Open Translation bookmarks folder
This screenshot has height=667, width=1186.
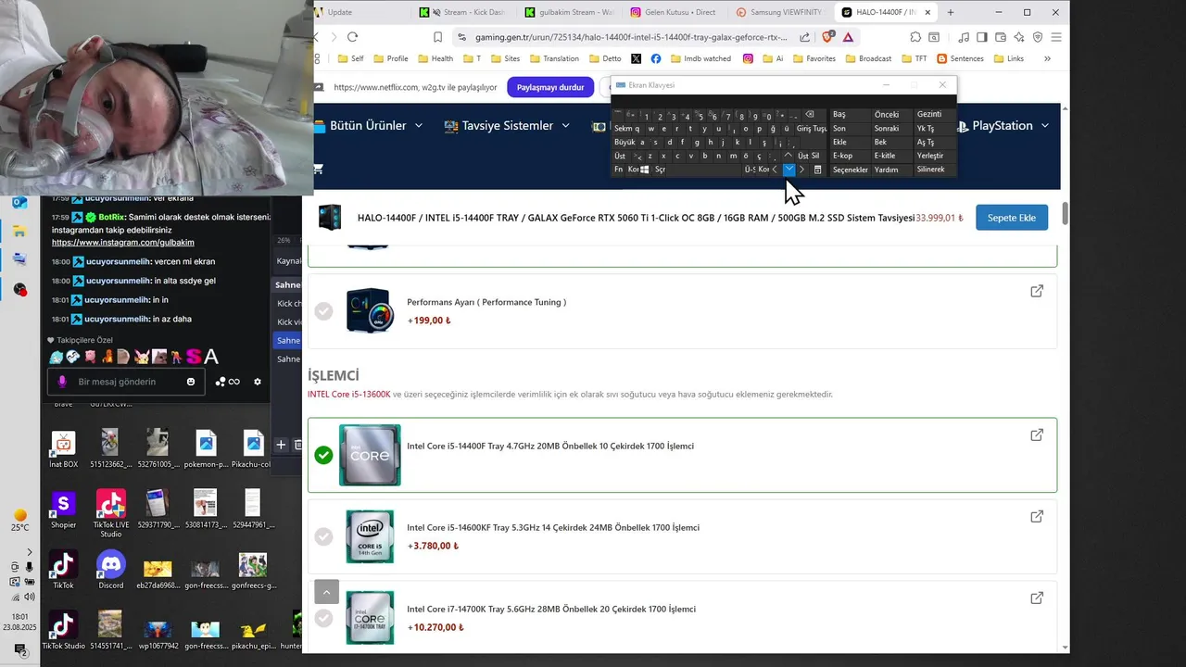click(x=554, y=58)
